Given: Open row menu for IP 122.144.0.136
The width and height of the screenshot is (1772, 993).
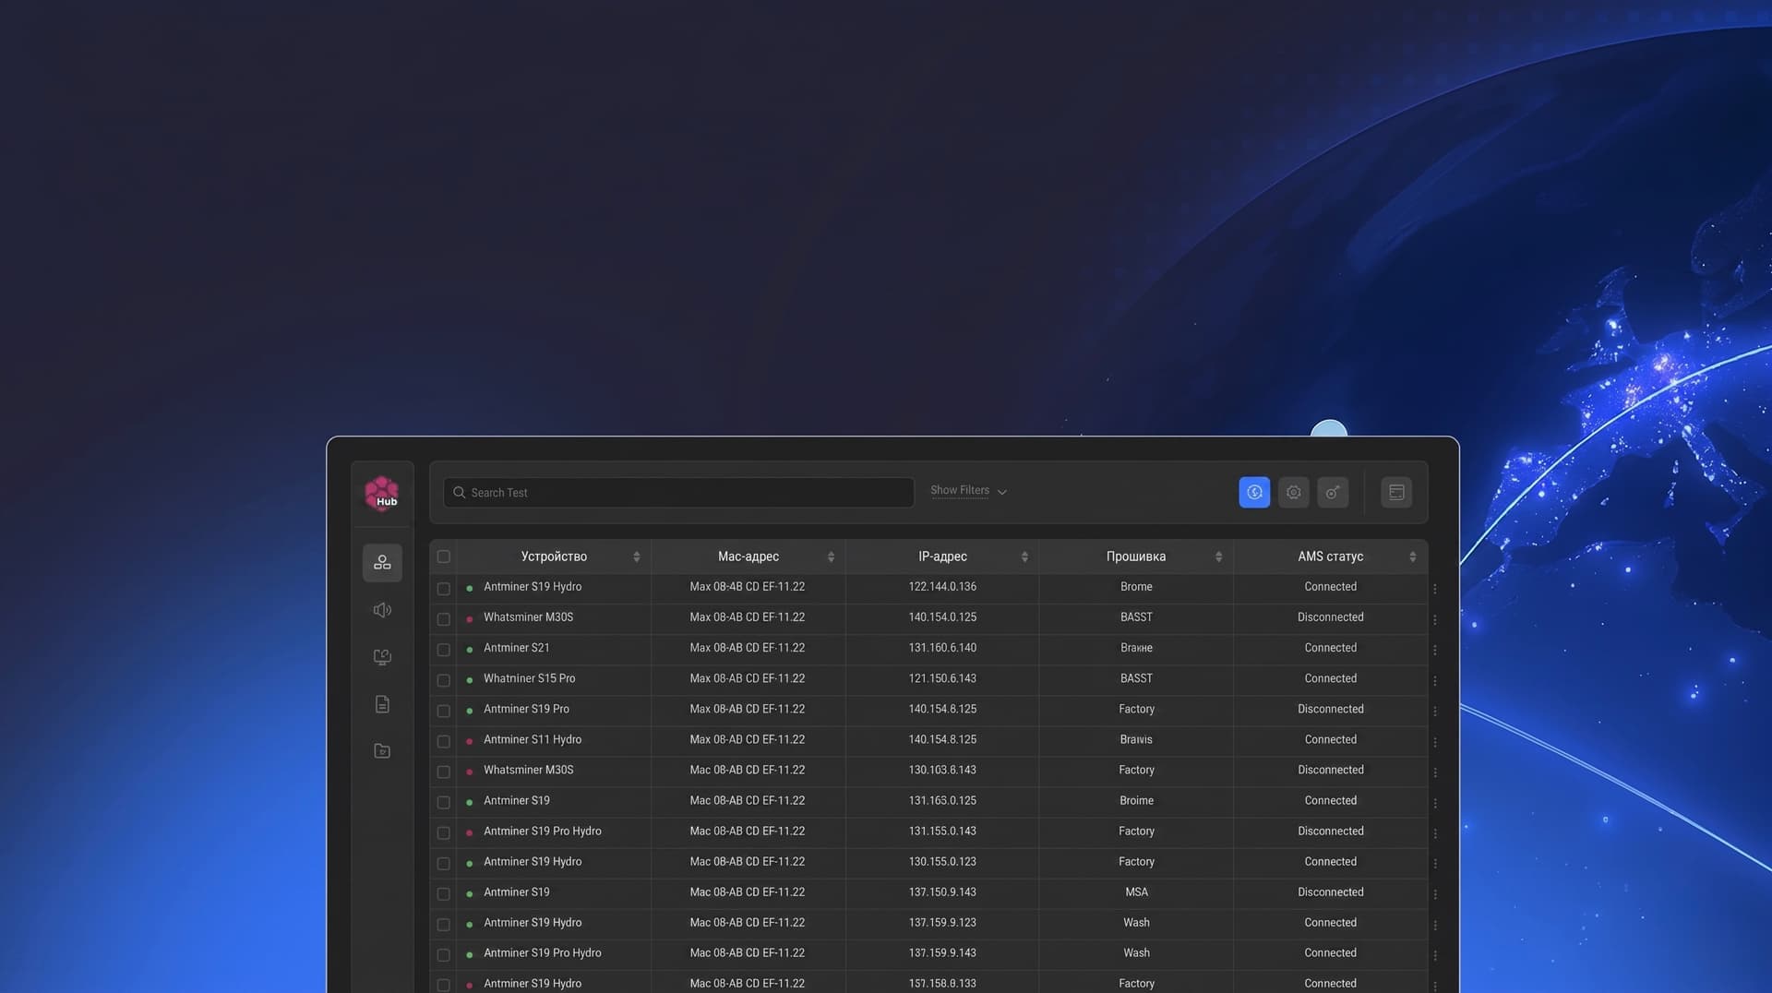Looking at the screenshot, I should (x=1435, y=589).
